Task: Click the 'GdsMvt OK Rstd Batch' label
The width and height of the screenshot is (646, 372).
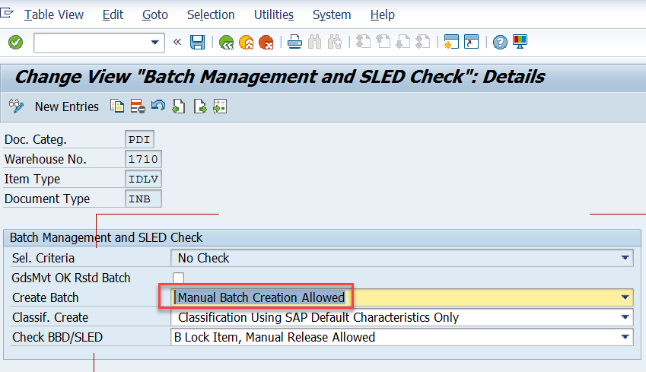Action: [x=71, y=278]
